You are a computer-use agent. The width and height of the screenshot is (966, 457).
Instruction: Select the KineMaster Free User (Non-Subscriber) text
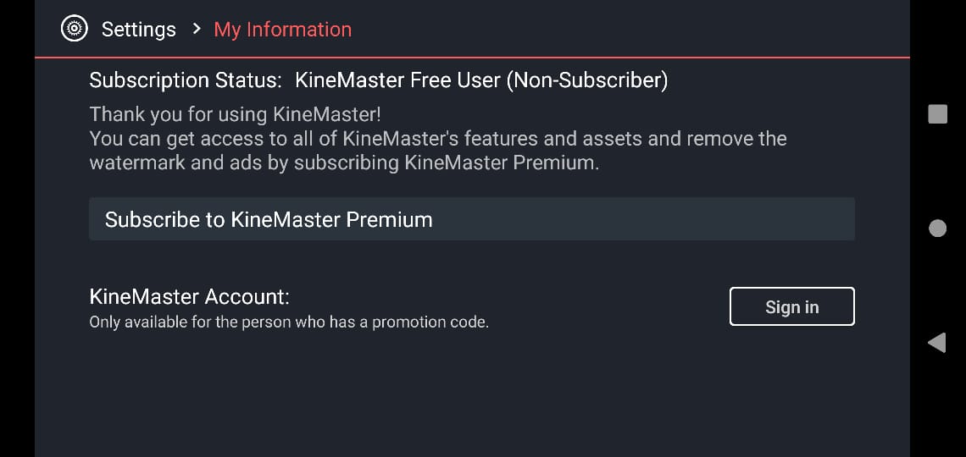(481, 80)
